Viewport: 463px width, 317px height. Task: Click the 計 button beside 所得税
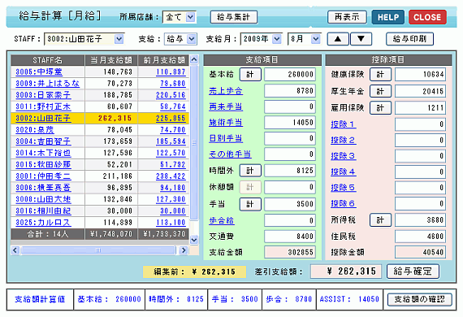tap(380, 220)
